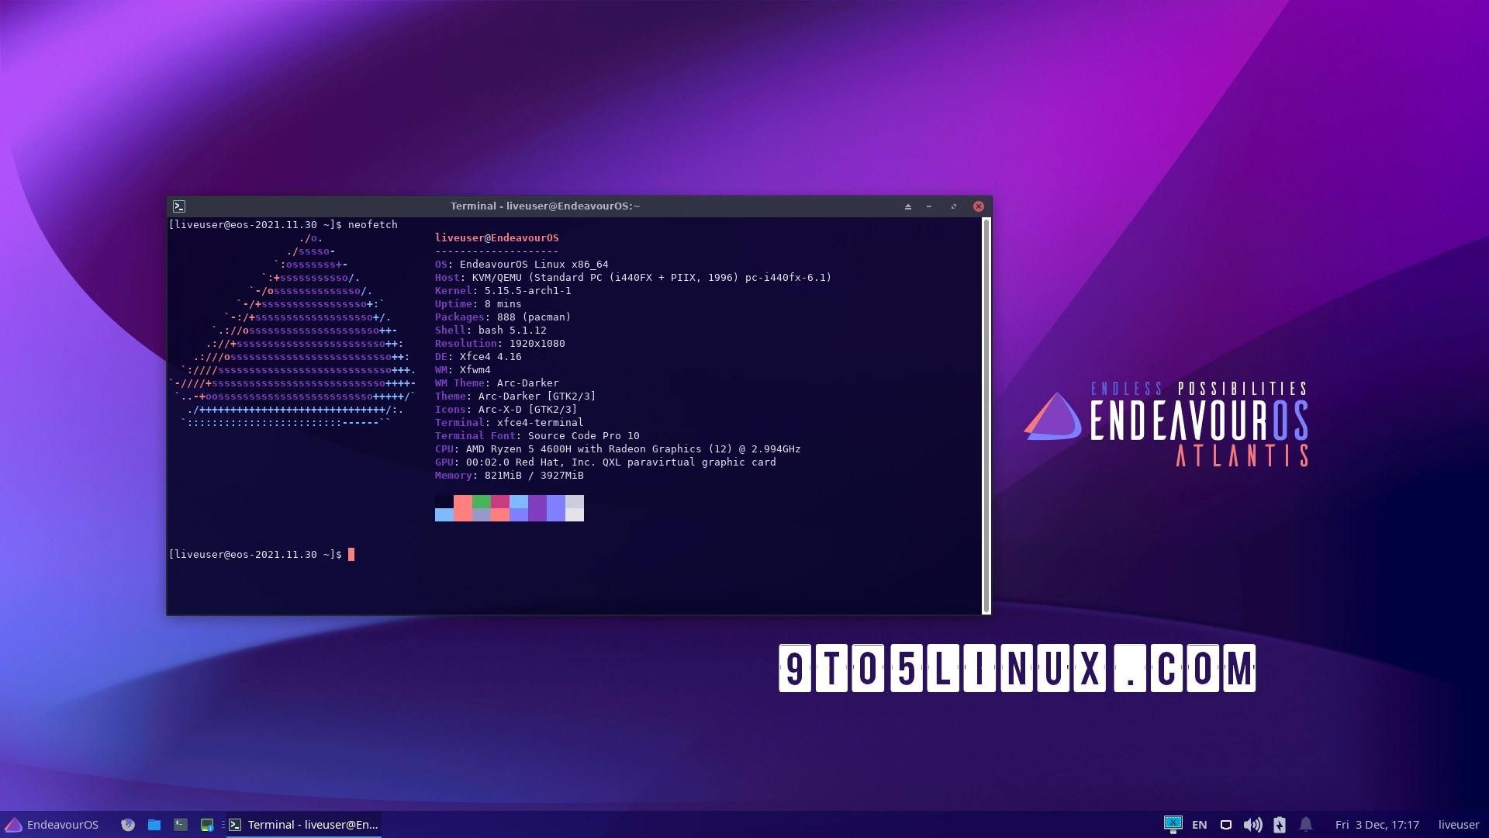This screenshot has height=838, width=1489.
Task: Expand the hidden taskbar window list handle
Action: 223,825
